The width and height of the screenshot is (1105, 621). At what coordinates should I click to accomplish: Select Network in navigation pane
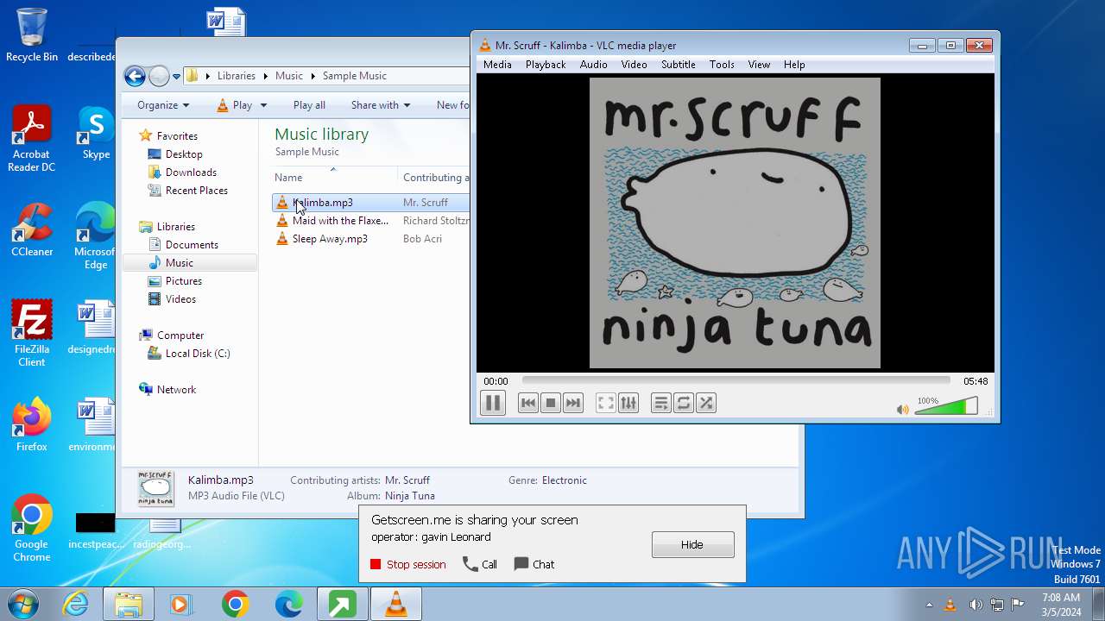pos(176,390)
